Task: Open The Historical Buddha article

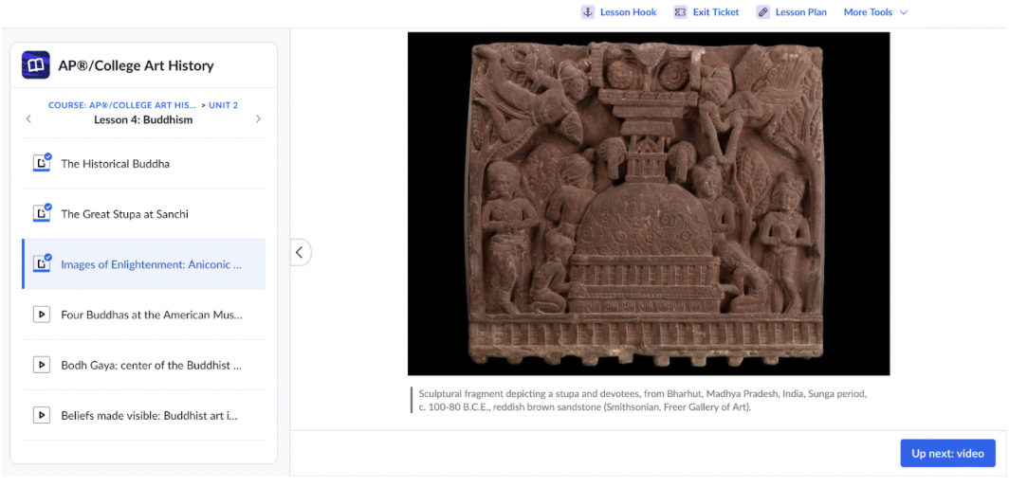Action: pos(143,163)
